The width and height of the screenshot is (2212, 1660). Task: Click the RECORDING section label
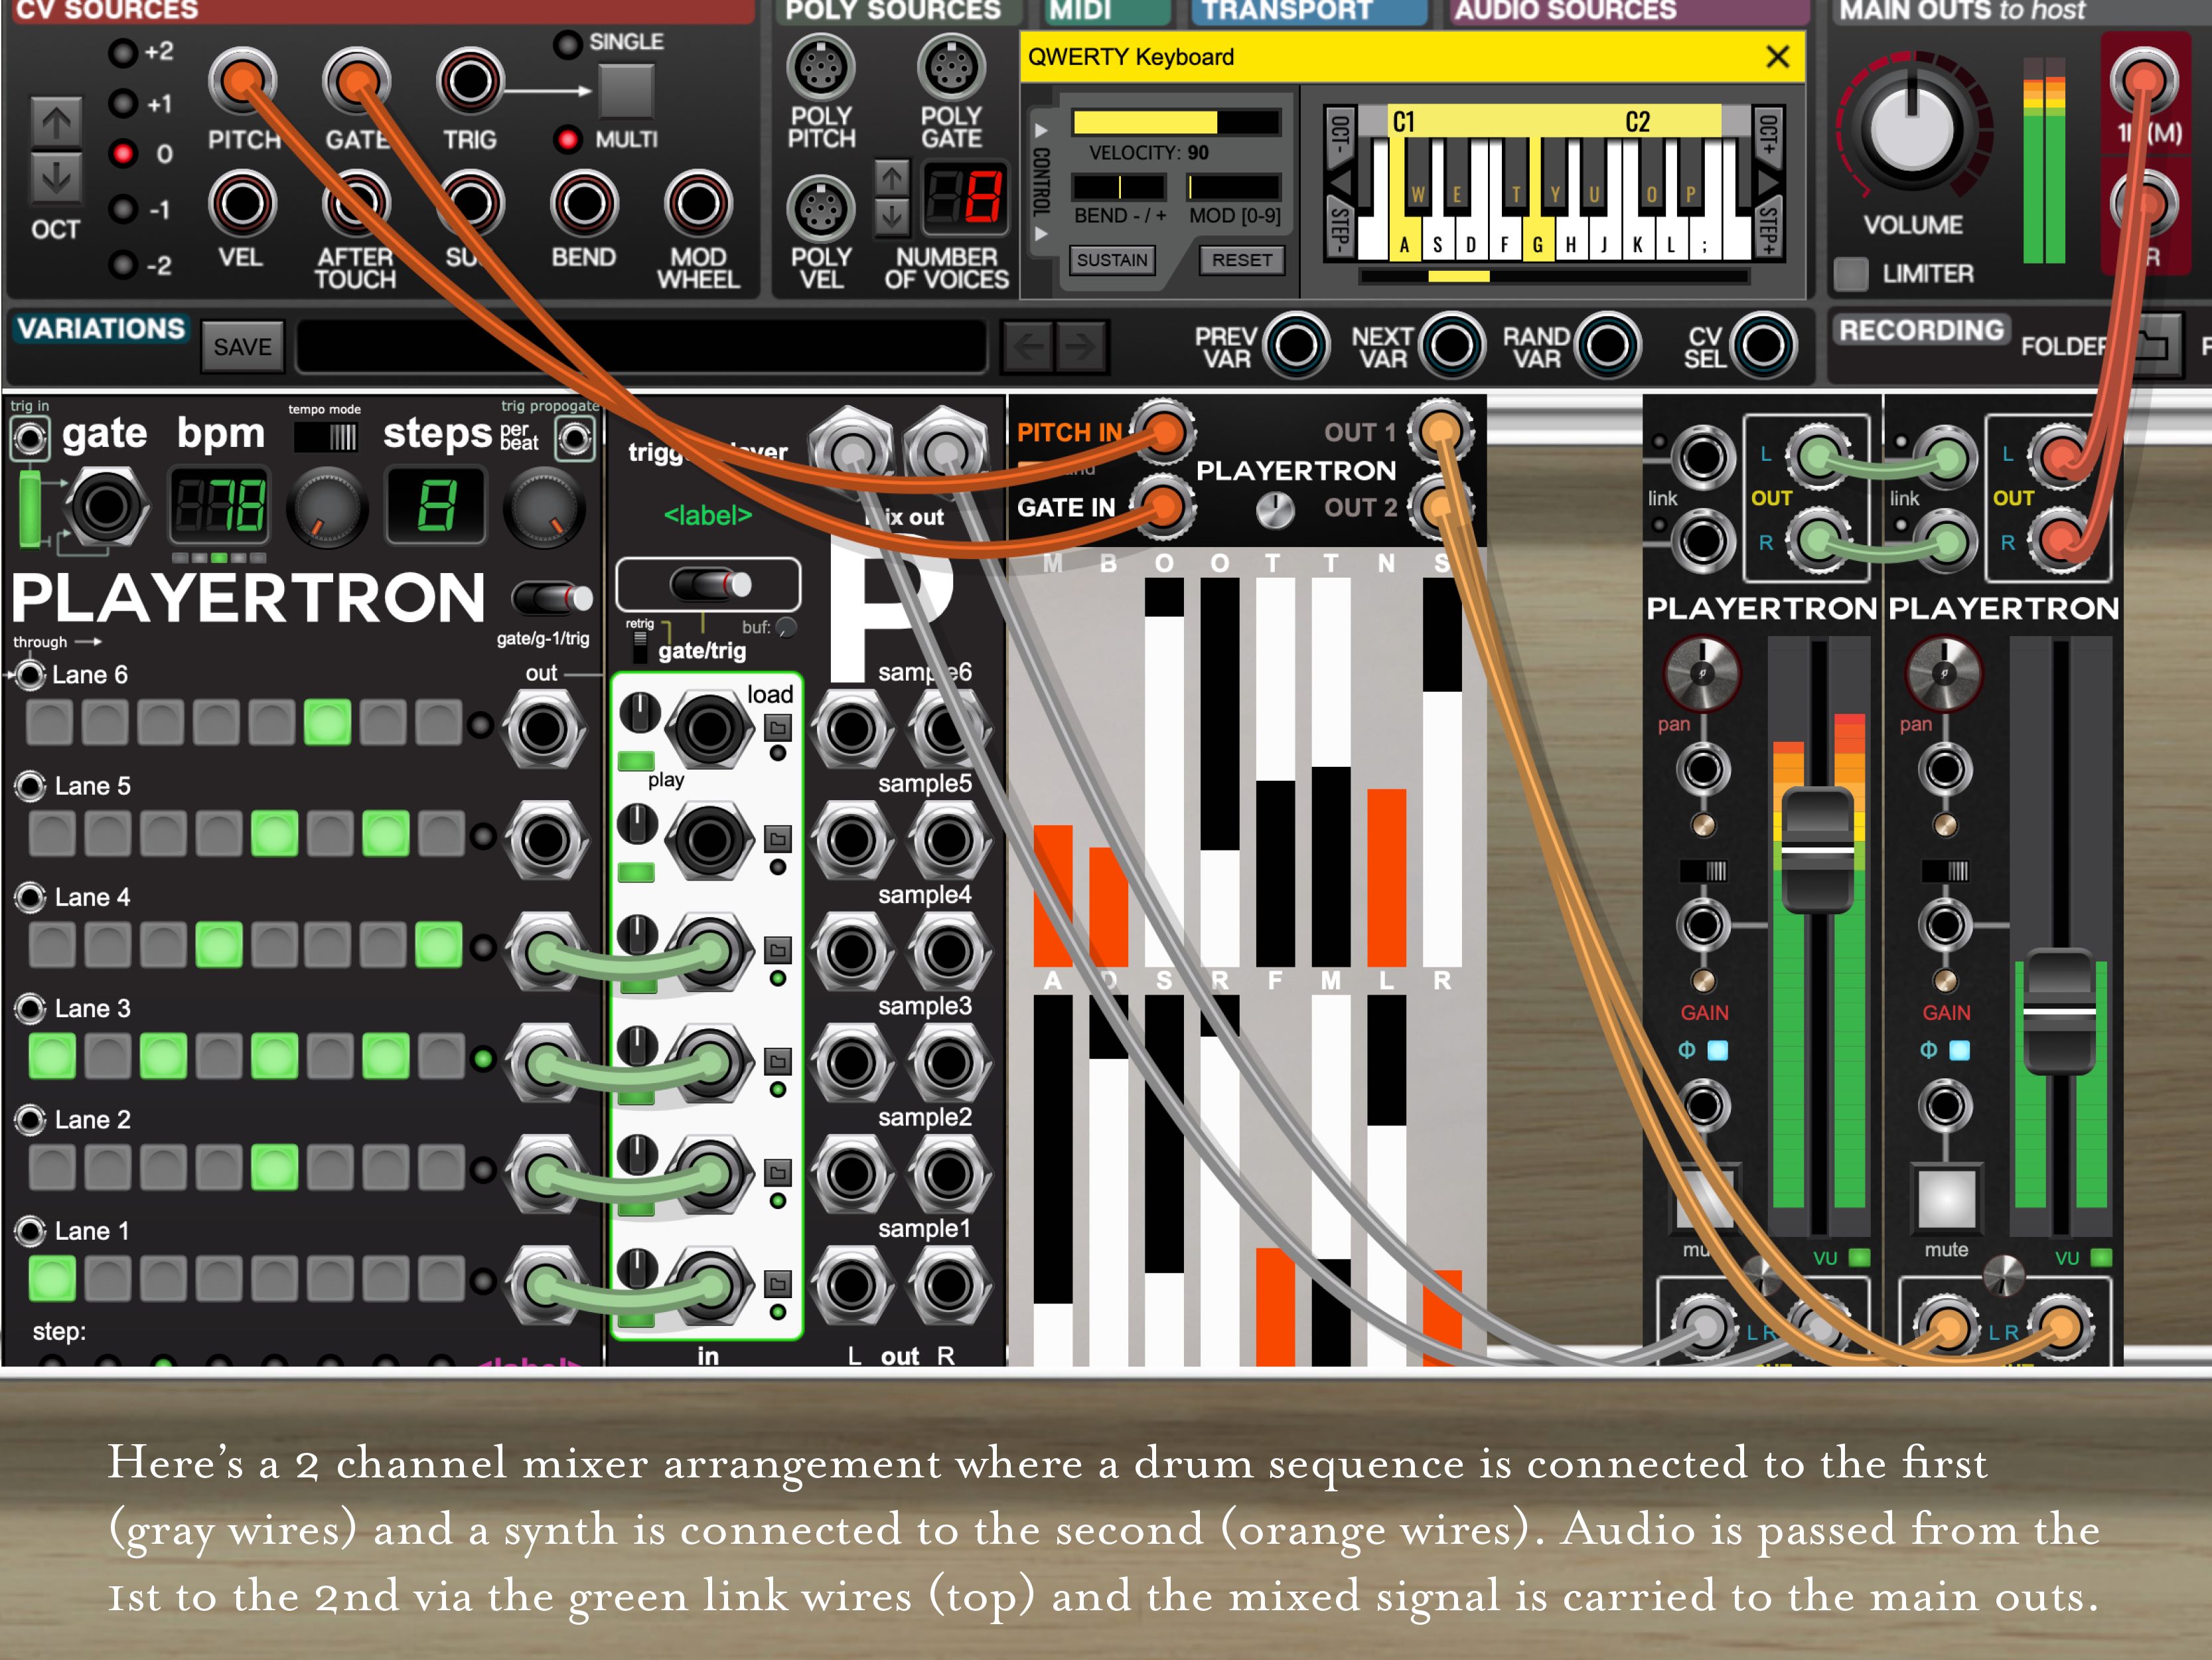click(1921, 330)
